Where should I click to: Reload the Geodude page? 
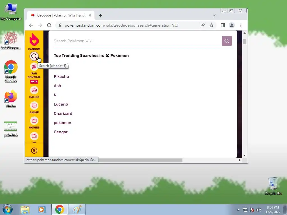49,25
